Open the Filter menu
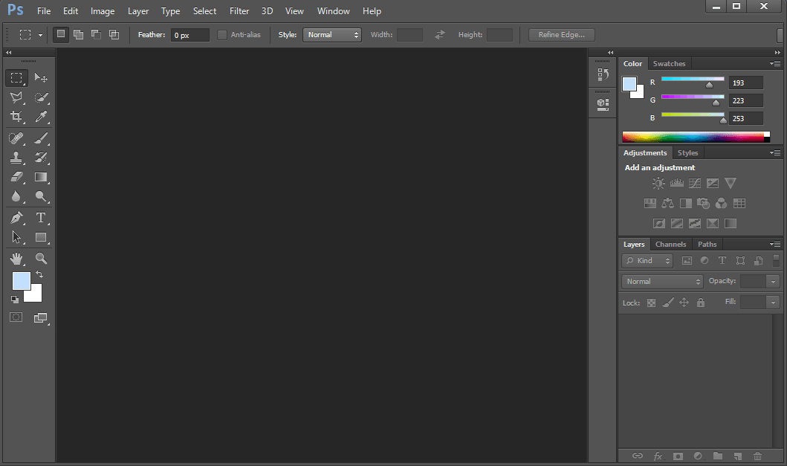787x466 pixels. tap(239, 11)
